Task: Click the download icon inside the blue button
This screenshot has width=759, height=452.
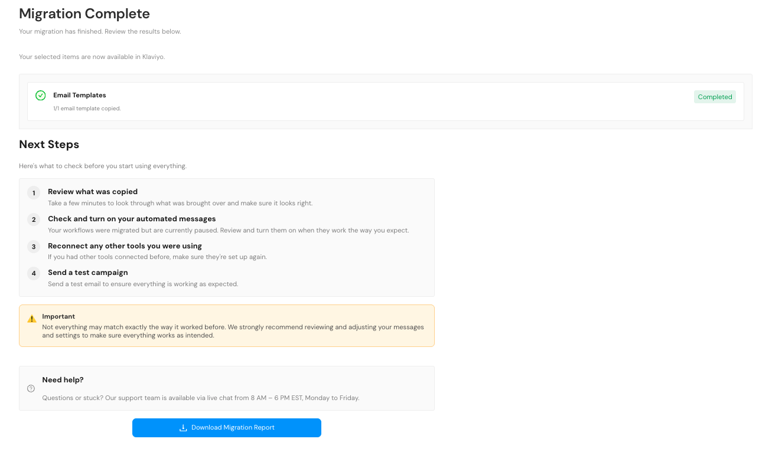Action: click(x=183, y=427)
